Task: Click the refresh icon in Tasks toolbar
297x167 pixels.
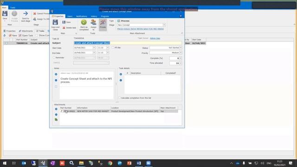Action: (x=4, y=35)
